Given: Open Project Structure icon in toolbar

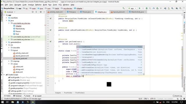Looking at the screenshot, I should click(177, 8).
